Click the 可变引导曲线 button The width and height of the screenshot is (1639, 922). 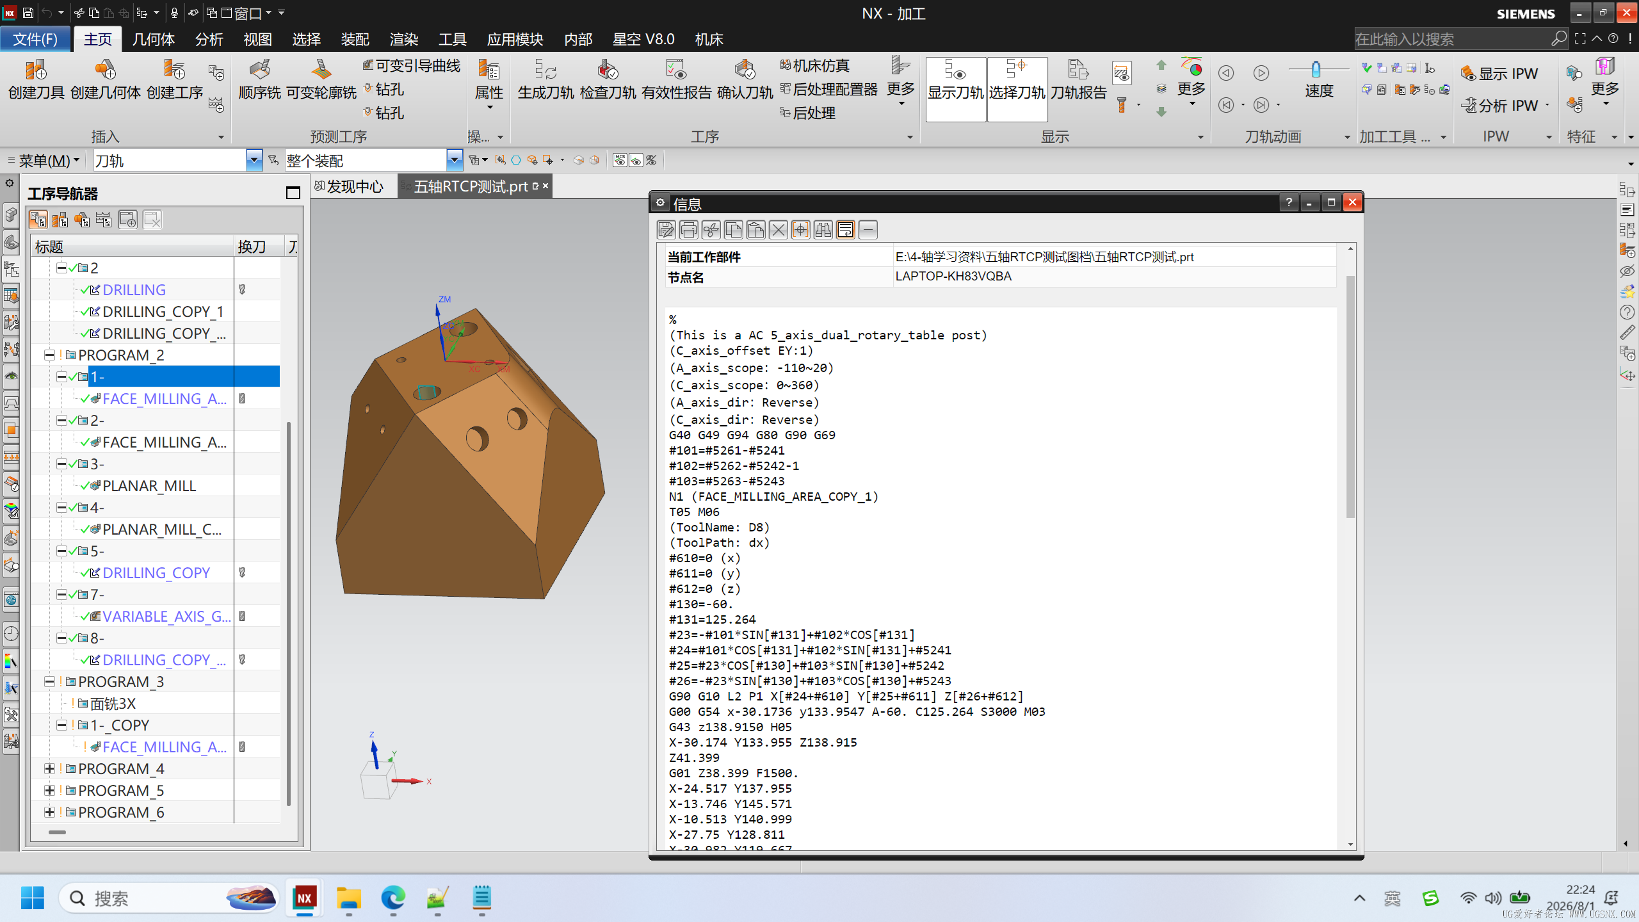pyautogui.click(x=411, y=65)
